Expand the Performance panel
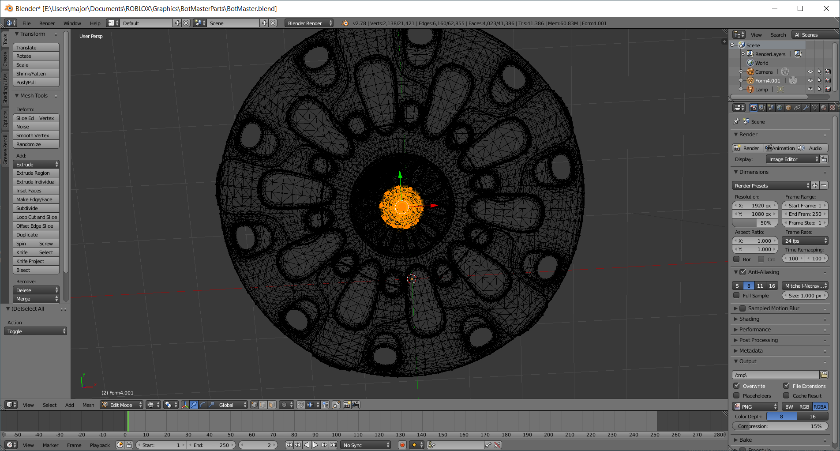This screenshot has height=451, width=840. [755, 329]
